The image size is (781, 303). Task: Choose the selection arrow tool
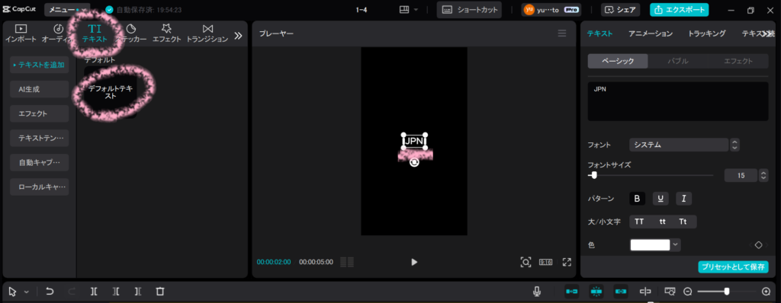[x=13, y=292]
